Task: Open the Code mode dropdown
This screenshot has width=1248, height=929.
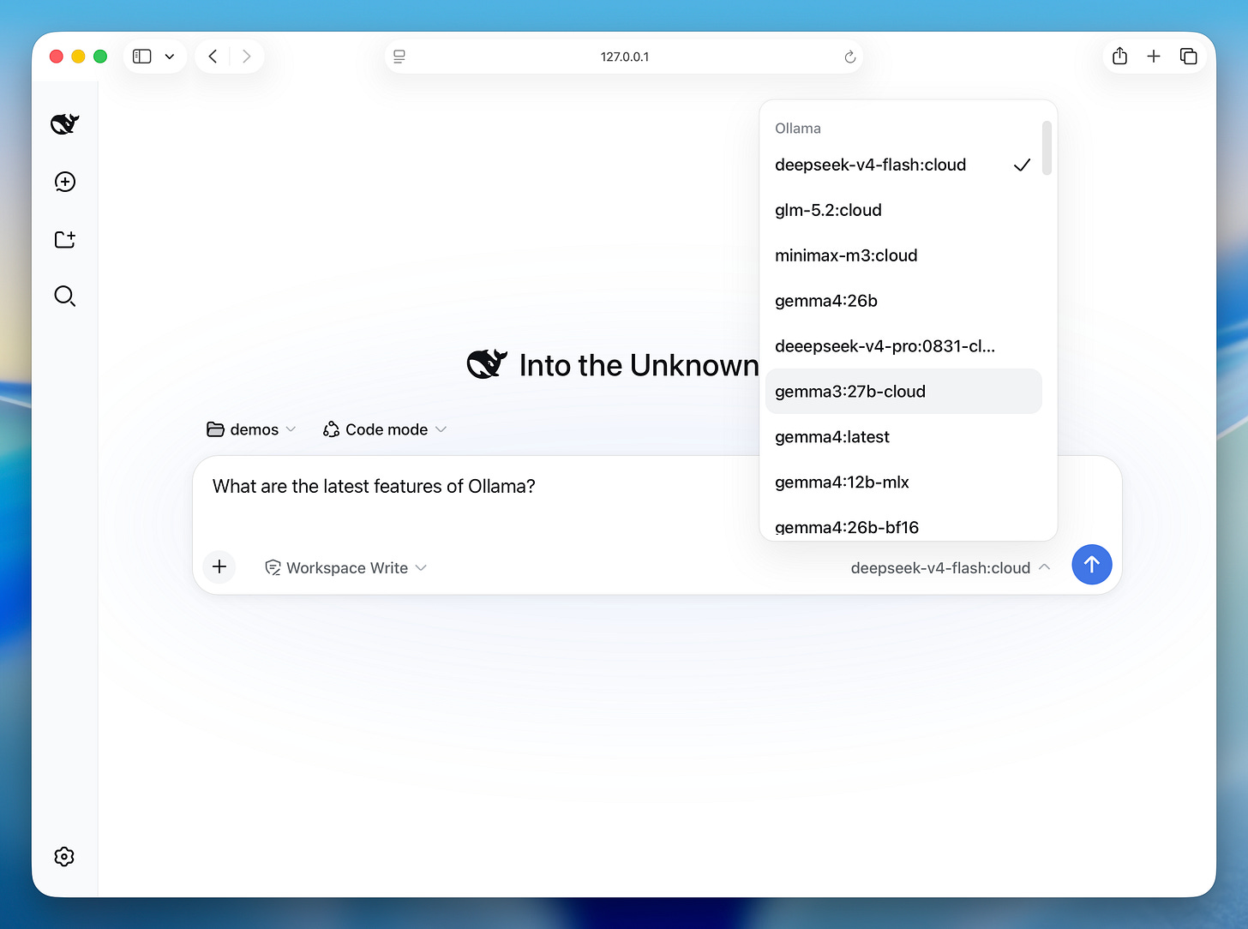Action: click(385, 429)
